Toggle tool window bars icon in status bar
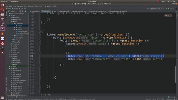Image resolution: width=178 pixels, height=100 pixels. (x=7, y=99)
